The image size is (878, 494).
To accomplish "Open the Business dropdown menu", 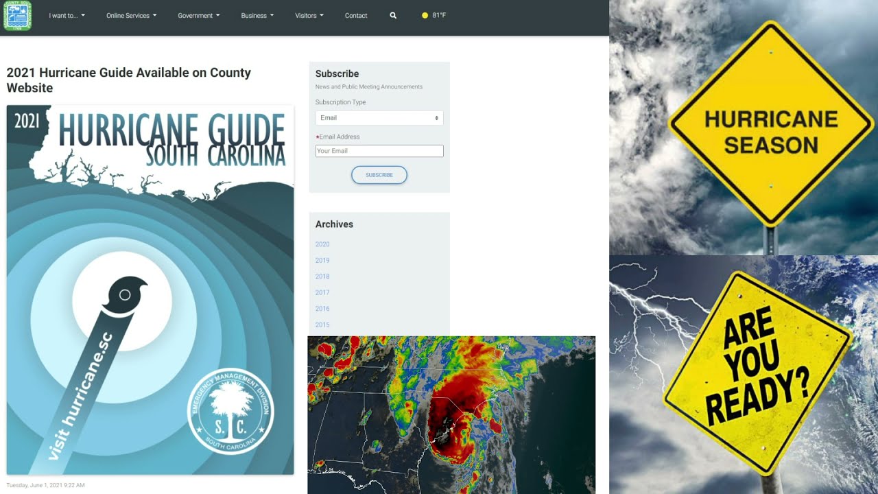I will pos(257,15).
